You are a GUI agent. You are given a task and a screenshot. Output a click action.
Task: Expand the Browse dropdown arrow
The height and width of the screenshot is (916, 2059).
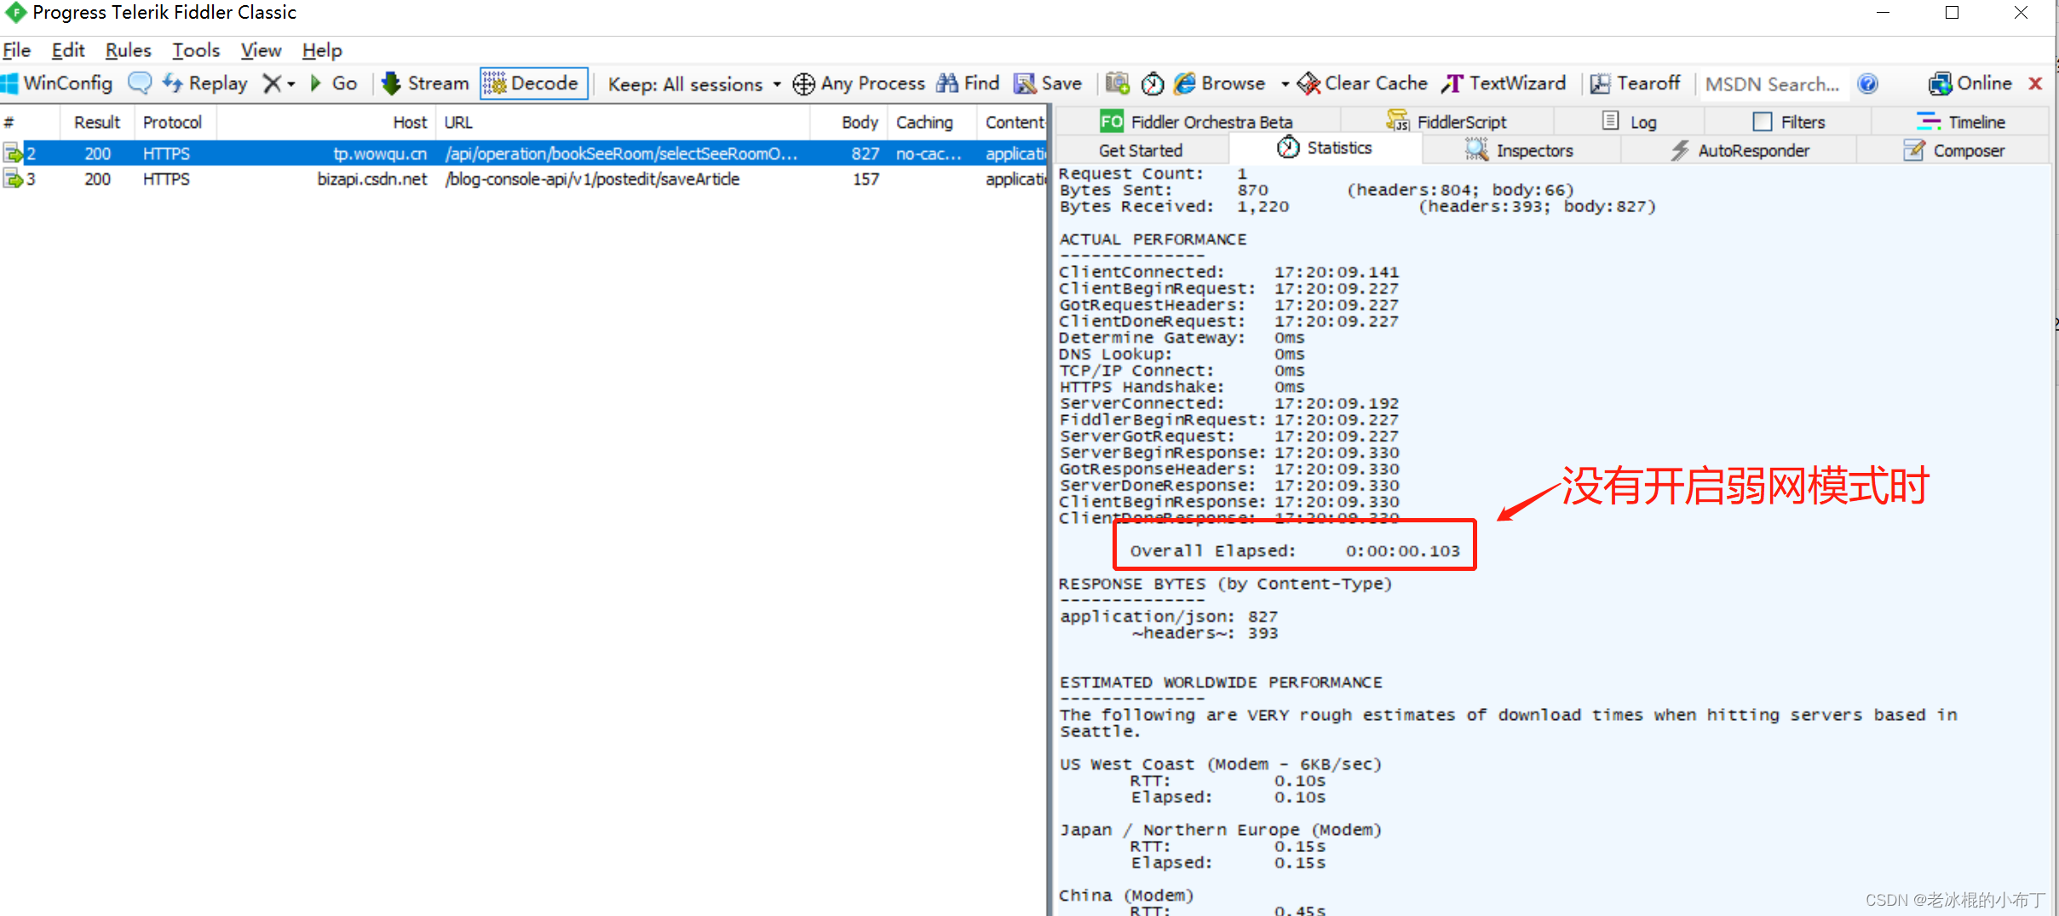tap(1286, 84)
